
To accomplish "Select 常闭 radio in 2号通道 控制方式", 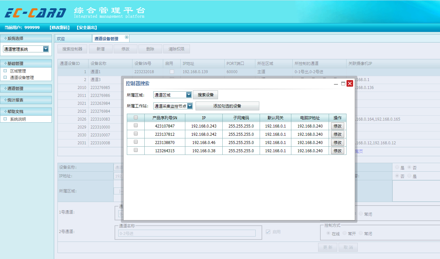I will click(361, 233).
